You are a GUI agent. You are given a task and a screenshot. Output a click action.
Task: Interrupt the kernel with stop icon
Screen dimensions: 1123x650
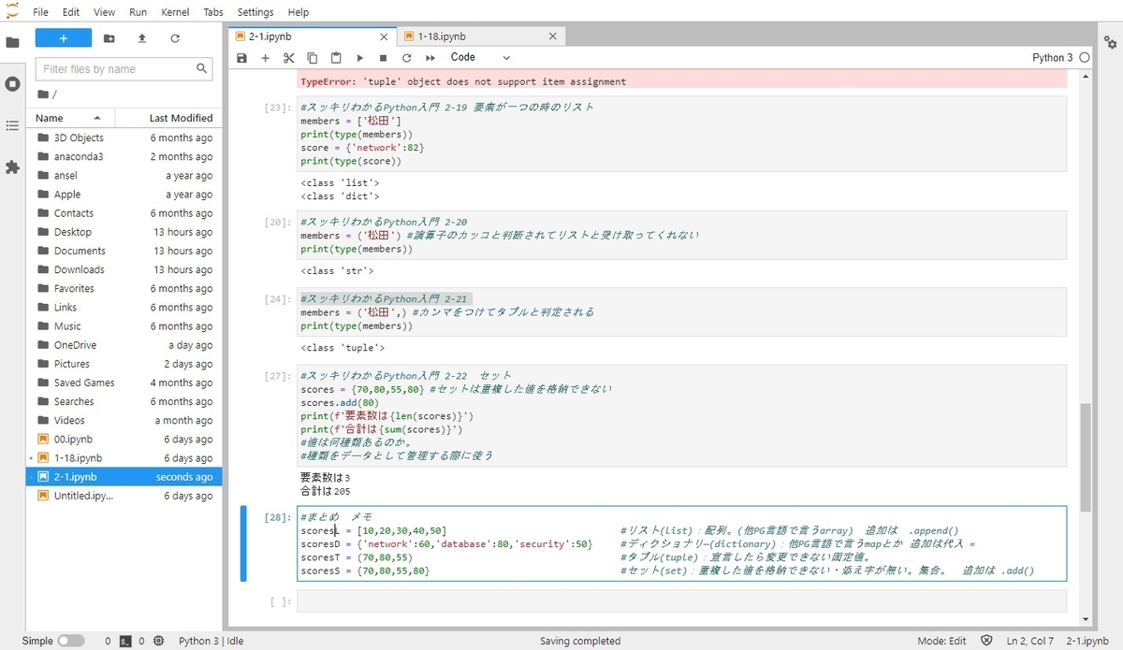pyautogui.click(x=383, y=58)
